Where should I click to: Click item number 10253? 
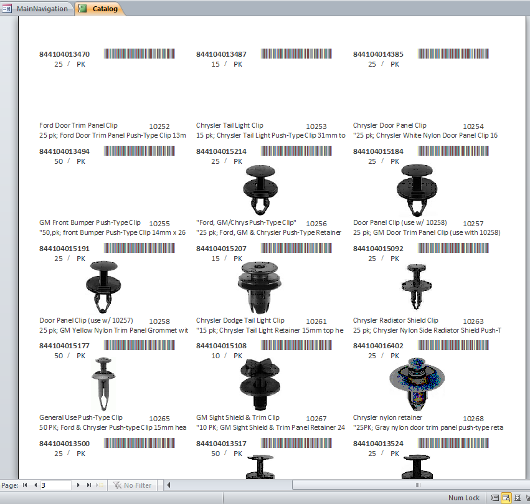click(316, 126)
